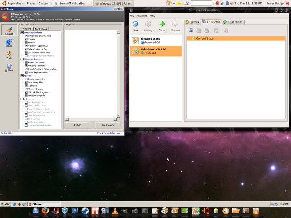The height and width of the screenshot is (218, 291).
Task: Launch Firefox from the bottom dock
Action: [45, 211]
